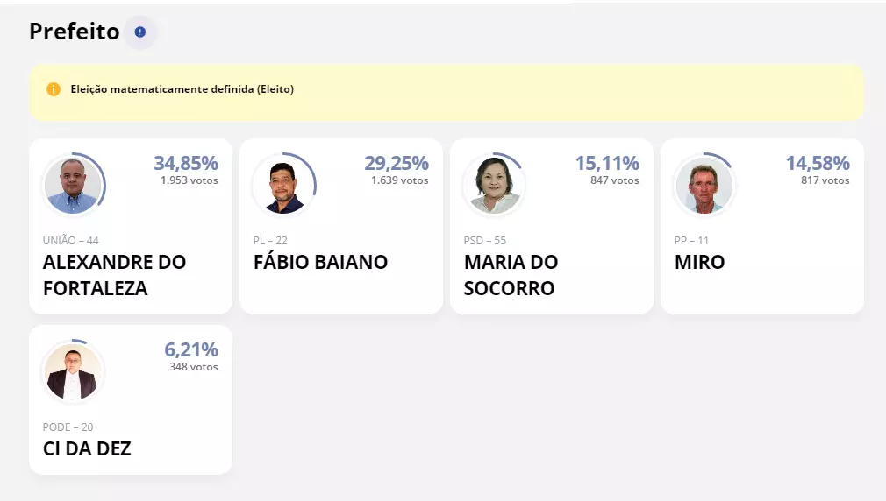
Task: Select the CI DA DEZ name
Action: [x=87, y=449]
